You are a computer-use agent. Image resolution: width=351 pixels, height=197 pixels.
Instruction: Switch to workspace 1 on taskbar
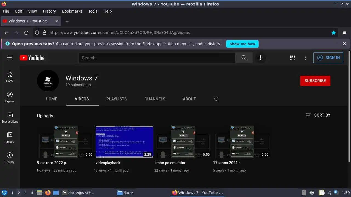(x=12, y=193)
